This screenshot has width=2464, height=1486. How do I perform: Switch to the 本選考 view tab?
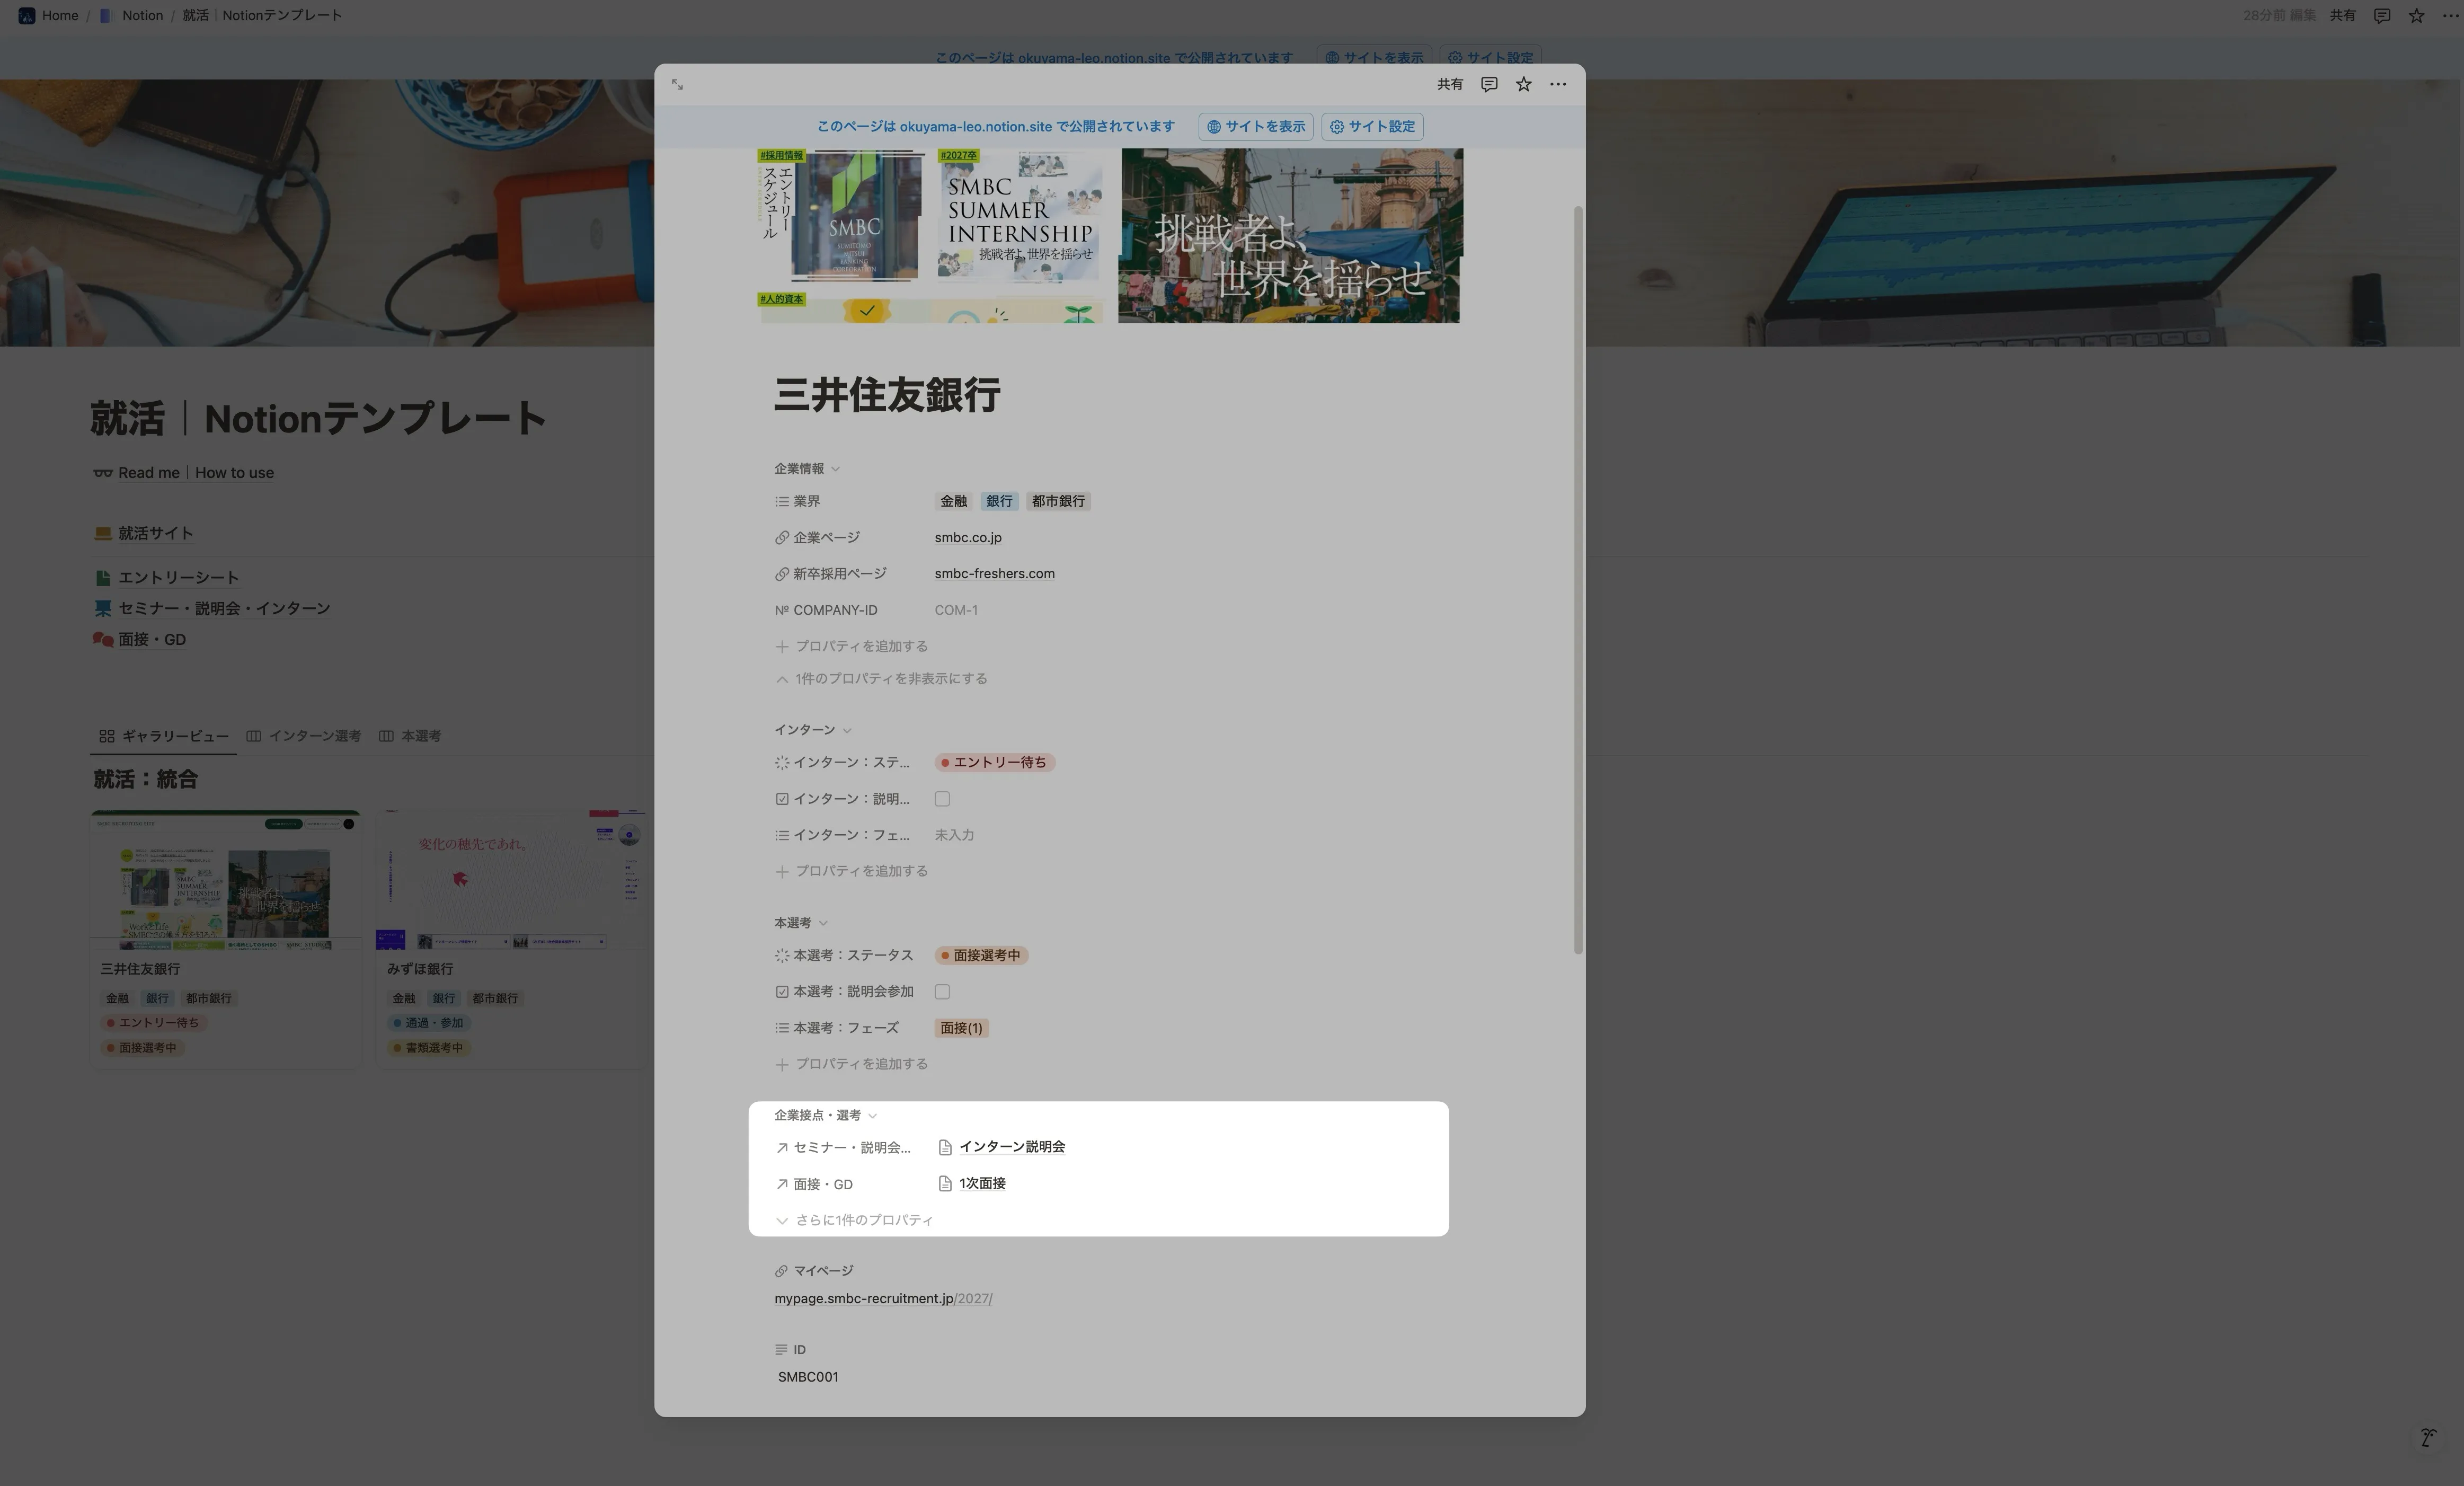421,735
